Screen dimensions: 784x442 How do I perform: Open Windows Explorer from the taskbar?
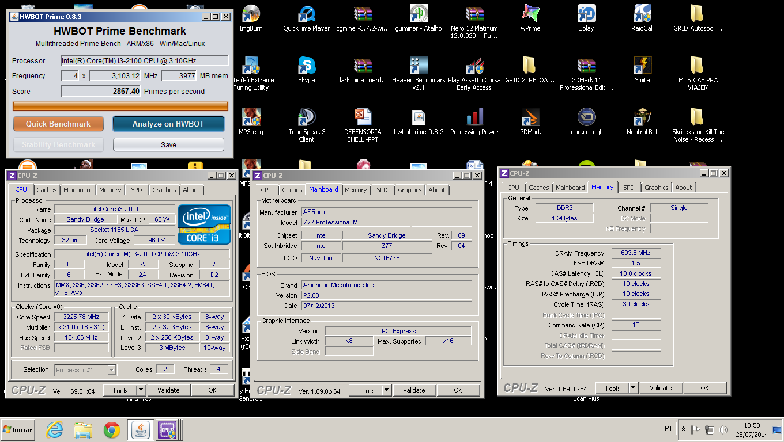(83, 430)
